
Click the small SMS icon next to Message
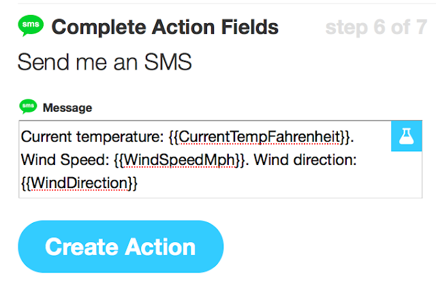pyautogui.click(x=28, y=106)
